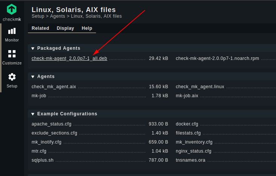Collapse the Agents section triangle
The image size is (276, 176).
point(33,77)
